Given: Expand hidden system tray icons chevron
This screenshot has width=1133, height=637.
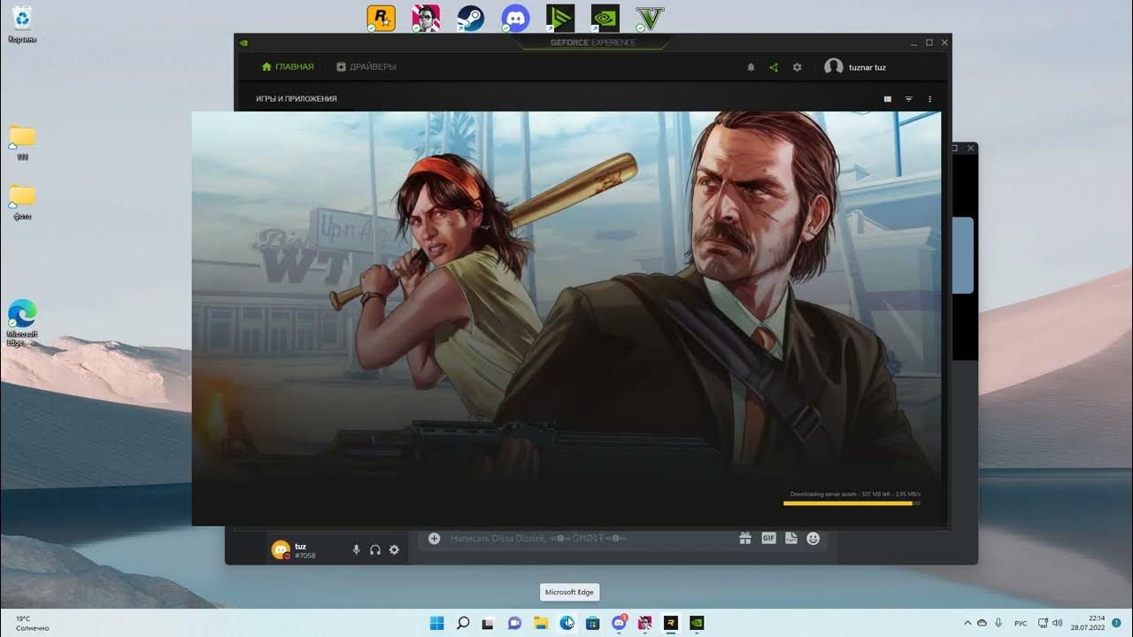Looking at the screenshot, I should (967, 623).
